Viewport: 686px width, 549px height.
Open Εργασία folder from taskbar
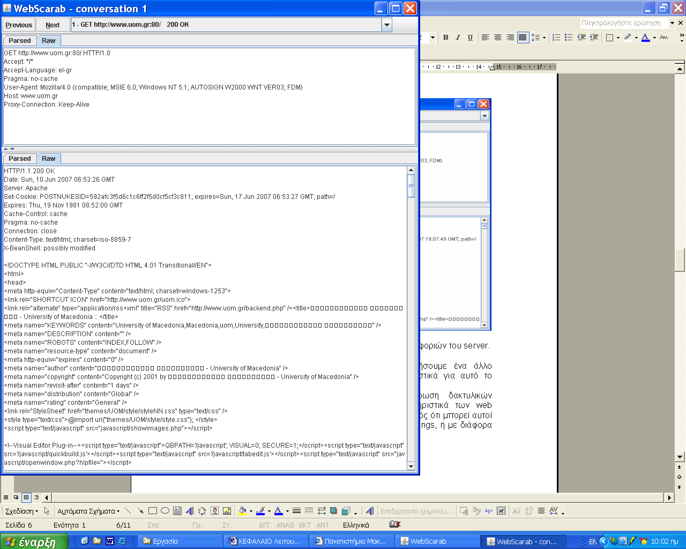(181, 541)
